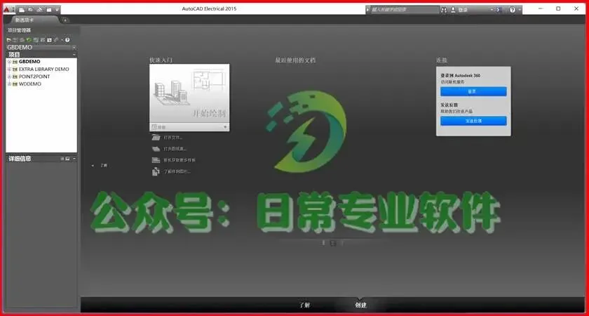Open the Autodesk Exchange X icon
The image size is (589, 316).
pyautogui.click(x=499, y=10)
